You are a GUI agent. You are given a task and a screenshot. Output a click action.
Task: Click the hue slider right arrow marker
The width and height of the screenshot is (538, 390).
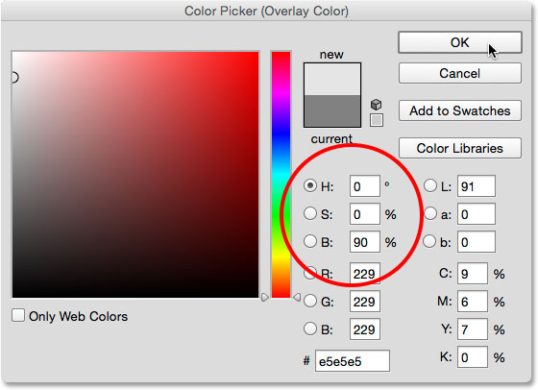click(x=297, y=297)
